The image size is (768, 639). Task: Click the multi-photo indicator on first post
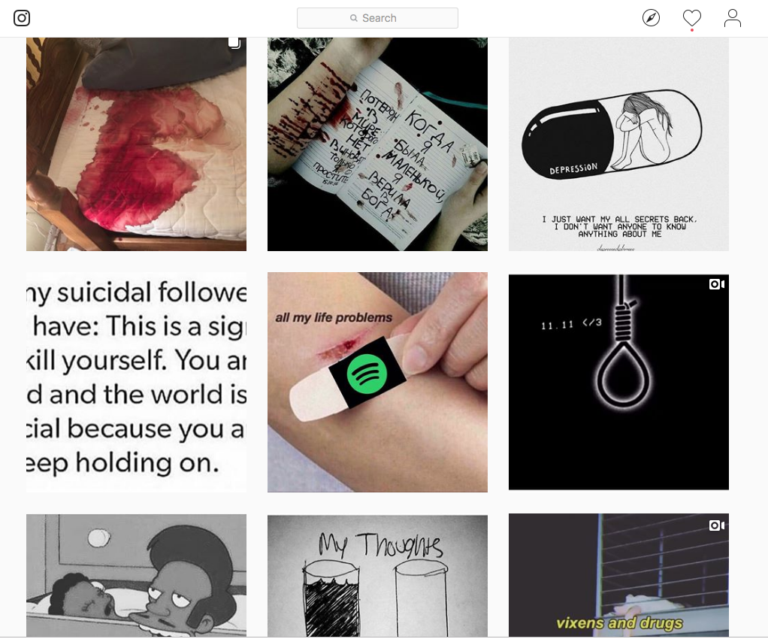[x=234, y=43]
